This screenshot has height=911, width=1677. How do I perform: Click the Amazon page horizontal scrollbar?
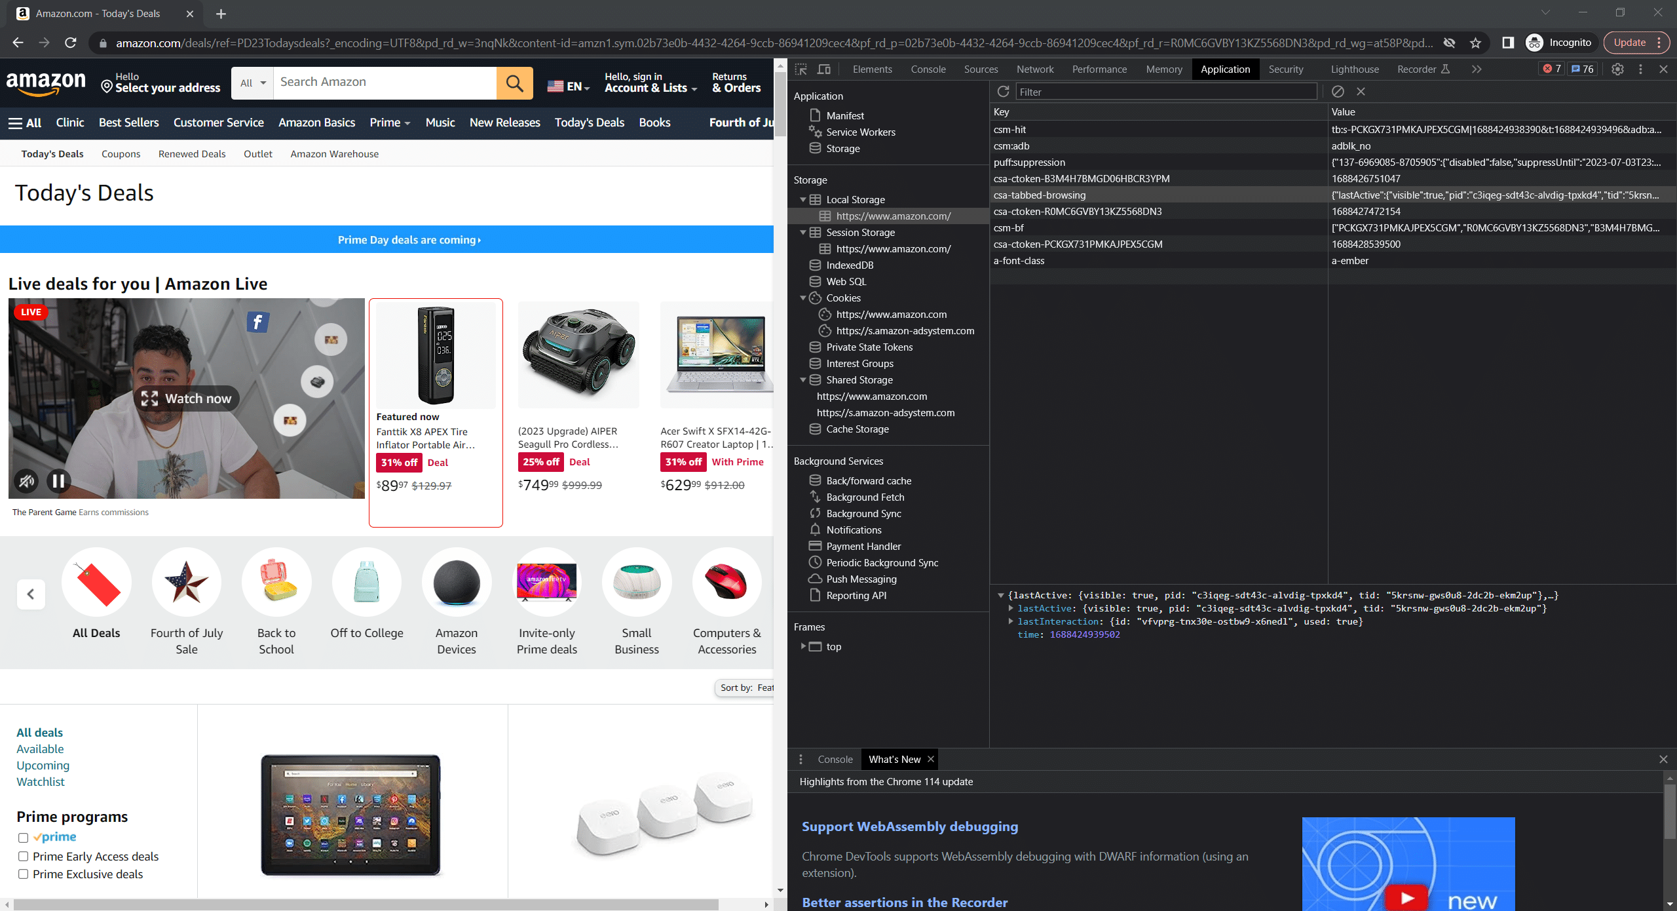click(367, 904)
